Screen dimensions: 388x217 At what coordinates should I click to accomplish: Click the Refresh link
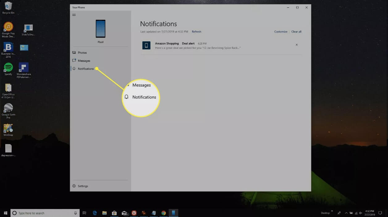[196, 32]
